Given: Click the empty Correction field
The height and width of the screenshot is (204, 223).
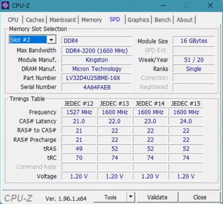Looking at the screenshot, I should click(x=194, y=78).
